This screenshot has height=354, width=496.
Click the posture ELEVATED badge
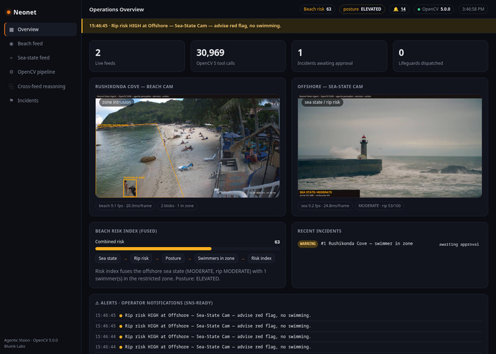click(x=362, y=9)
